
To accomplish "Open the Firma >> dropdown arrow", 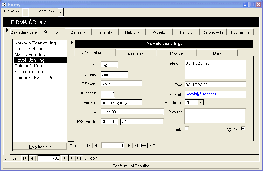I will (x=25, y=12).
